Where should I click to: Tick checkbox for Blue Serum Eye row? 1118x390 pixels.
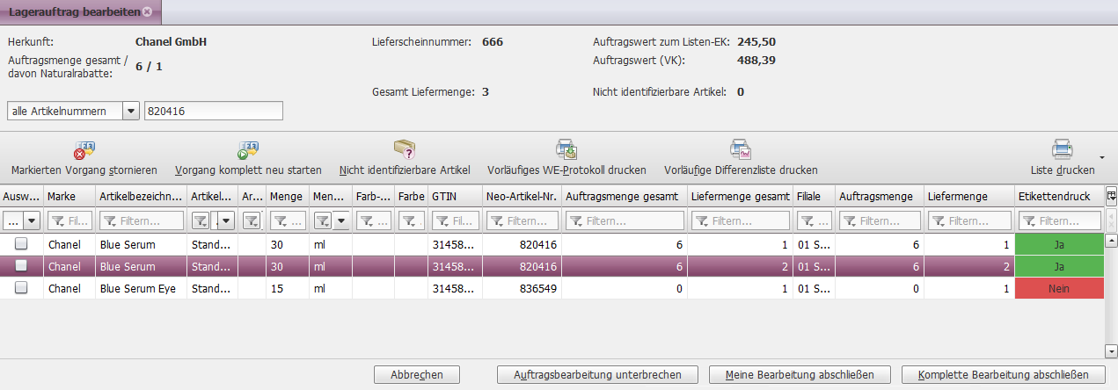(21, 287)
